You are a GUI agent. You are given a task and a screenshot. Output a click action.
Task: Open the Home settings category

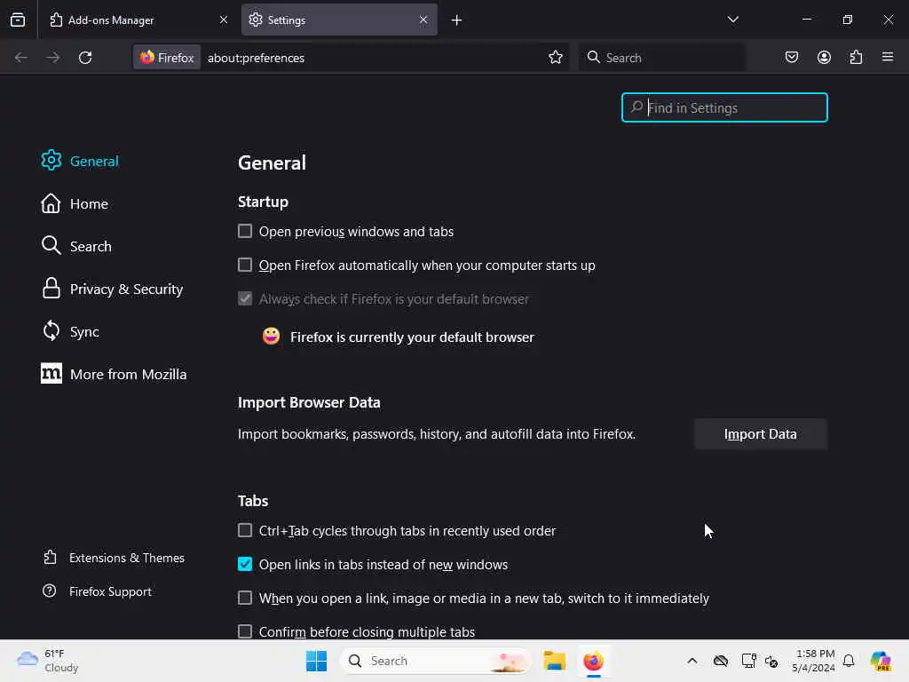click(75, 204)
